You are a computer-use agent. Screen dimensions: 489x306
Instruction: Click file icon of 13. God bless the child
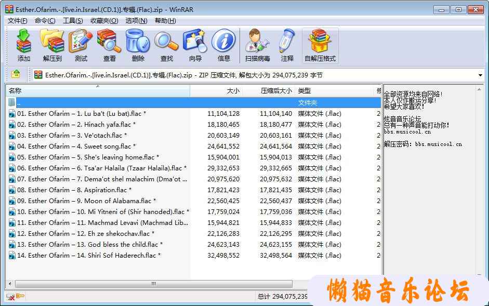click(12, 245)
